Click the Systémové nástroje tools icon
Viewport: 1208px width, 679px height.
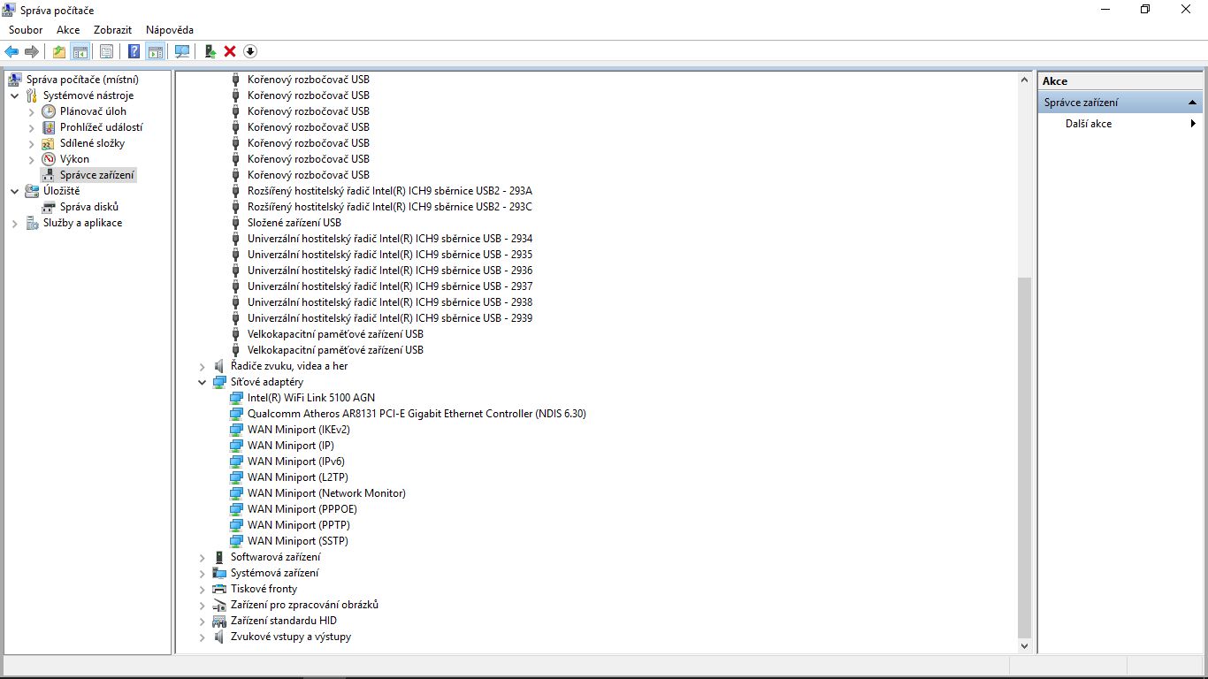click(32, 95)
